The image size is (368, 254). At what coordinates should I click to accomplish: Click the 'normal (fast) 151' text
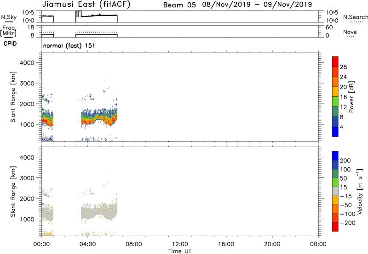point(69,45)
